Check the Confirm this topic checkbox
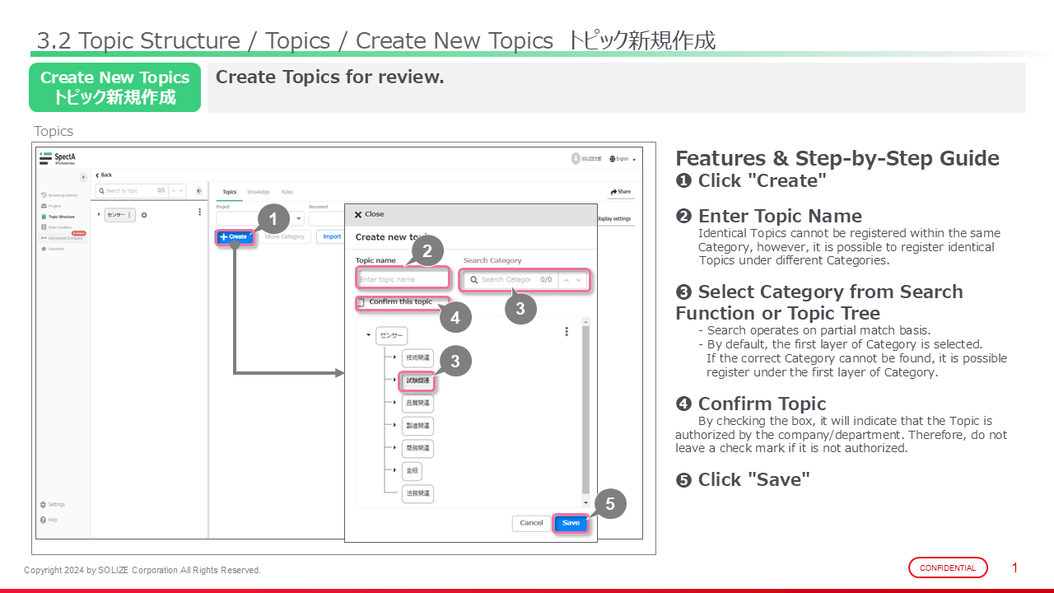 pyautogui.click(x=361, y=303)
